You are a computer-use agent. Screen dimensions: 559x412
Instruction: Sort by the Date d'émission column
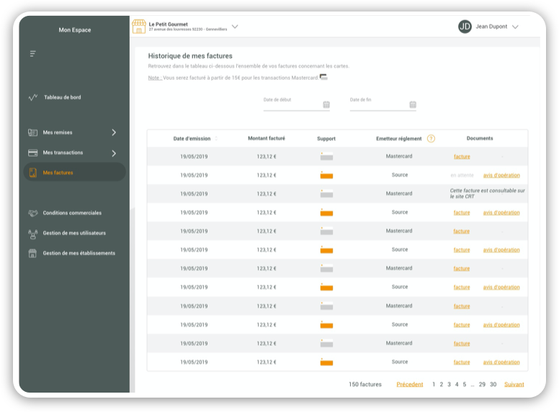pos(216,139)
